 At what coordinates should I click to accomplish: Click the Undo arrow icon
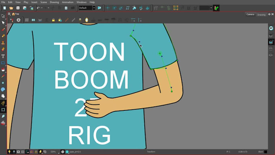(38, 8)
